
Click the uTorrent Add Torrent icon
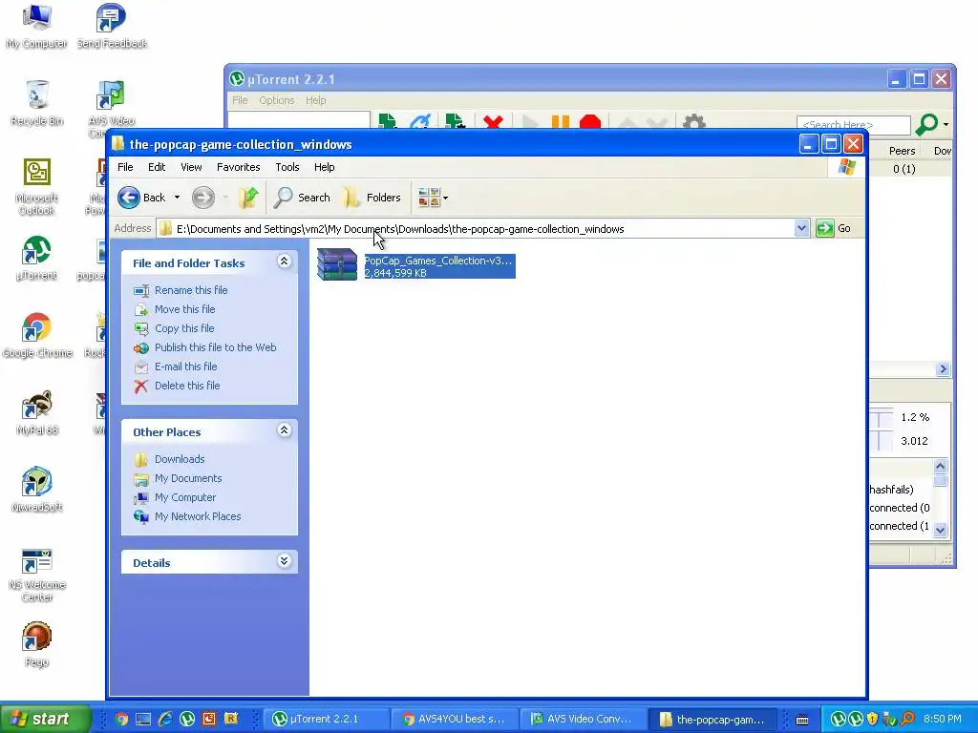387,121
